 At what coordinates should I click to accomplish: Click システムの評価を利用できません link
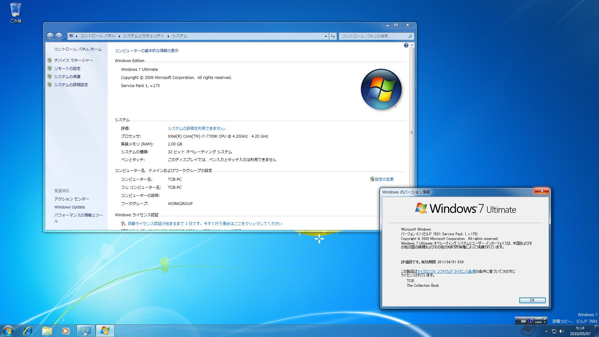pos(197,129)
